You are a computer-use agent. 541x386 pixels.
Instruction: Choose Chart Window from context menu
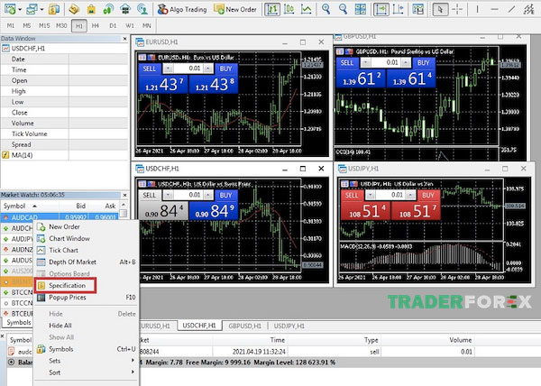87,238
